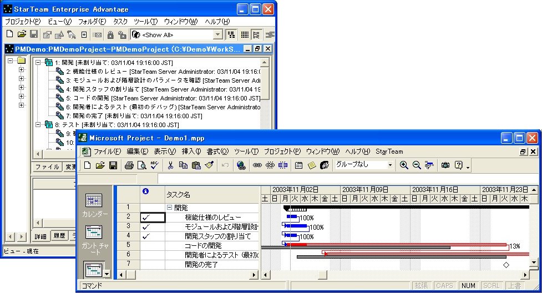This screenshot has height=293, width=542.
Task: Toggle the grid-view button in StarTeam toolbar
Action: (x=245, y=34)
